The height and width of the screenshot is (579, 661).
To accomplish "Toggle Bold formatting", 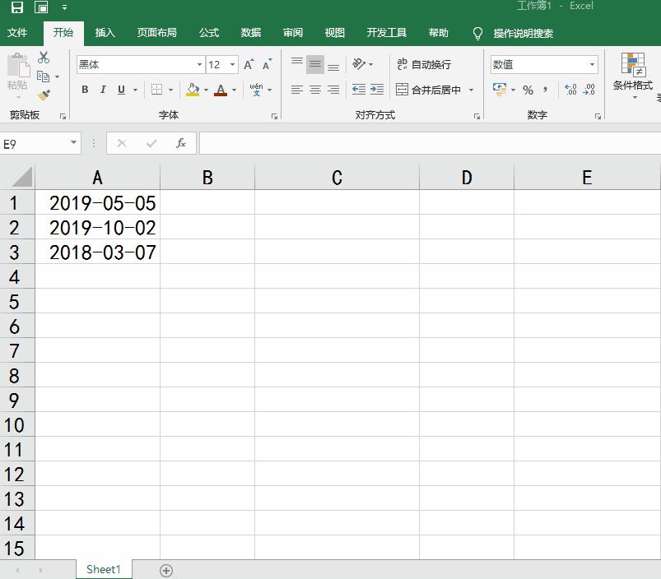I will click(85, 90).
